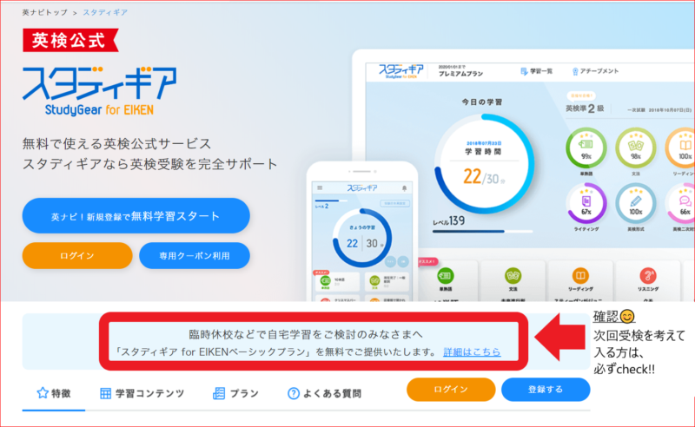This screenshot has height=427, width=695.
Task: Open the 詳細はこちら link
Action: coord(472,351)
